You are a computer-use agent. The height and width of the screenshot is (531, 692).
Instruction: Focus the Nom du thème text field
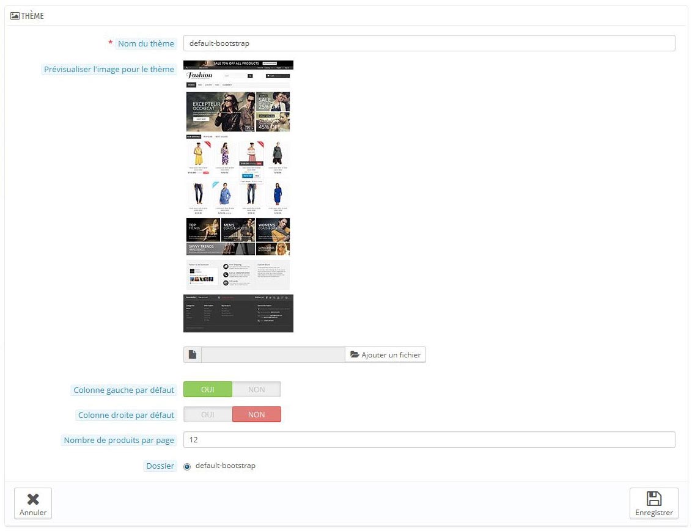429,43
